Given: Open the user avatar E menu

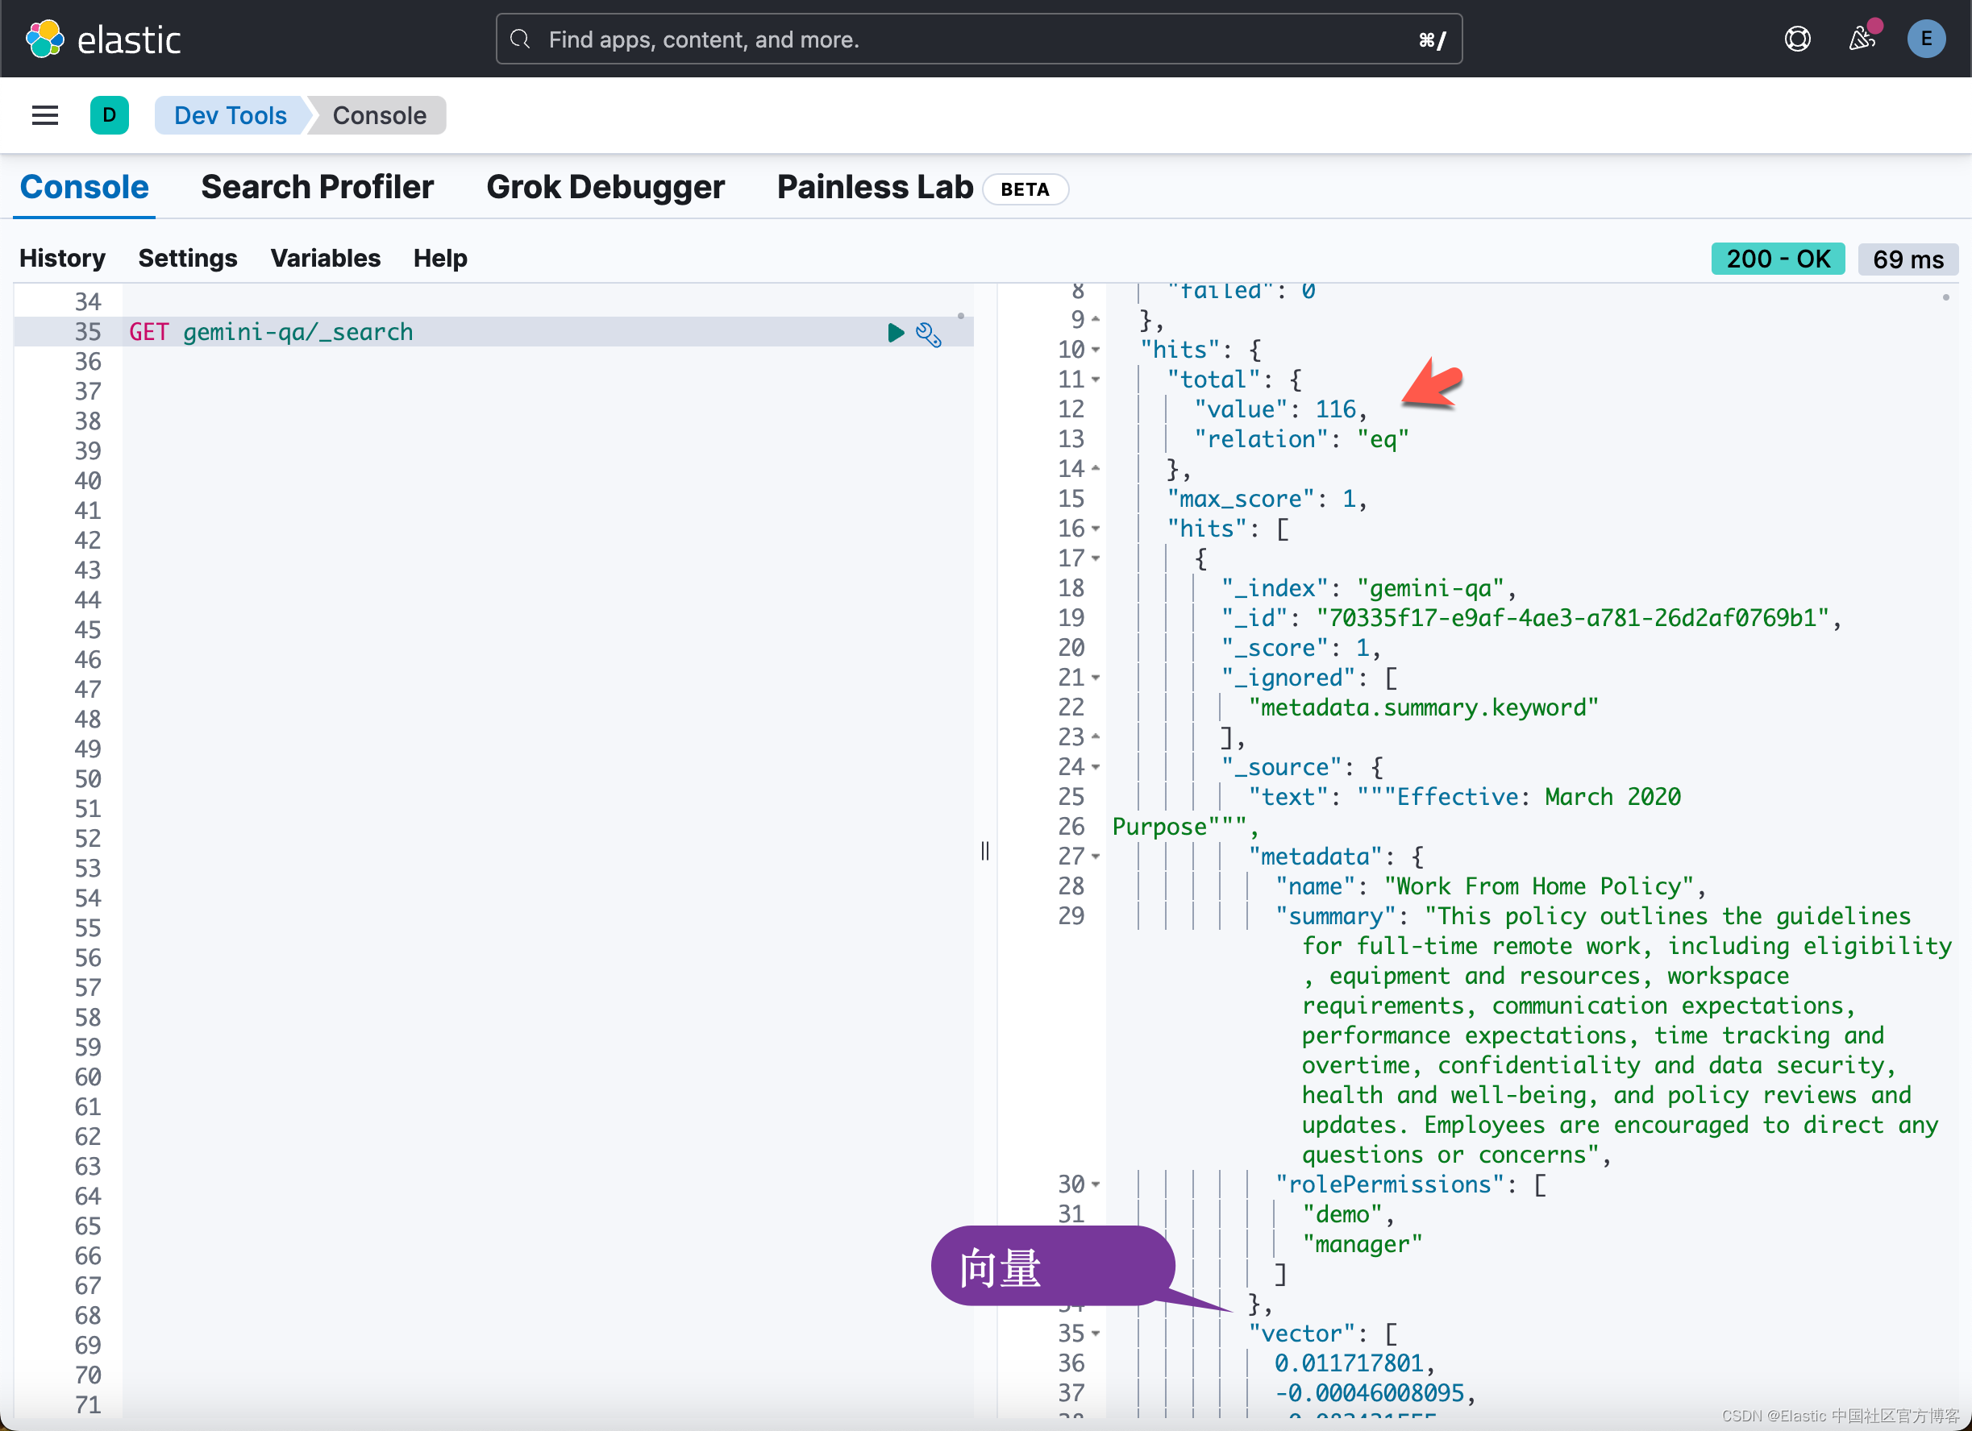Looking at the screenshot, I should (x=1926, y=39).
